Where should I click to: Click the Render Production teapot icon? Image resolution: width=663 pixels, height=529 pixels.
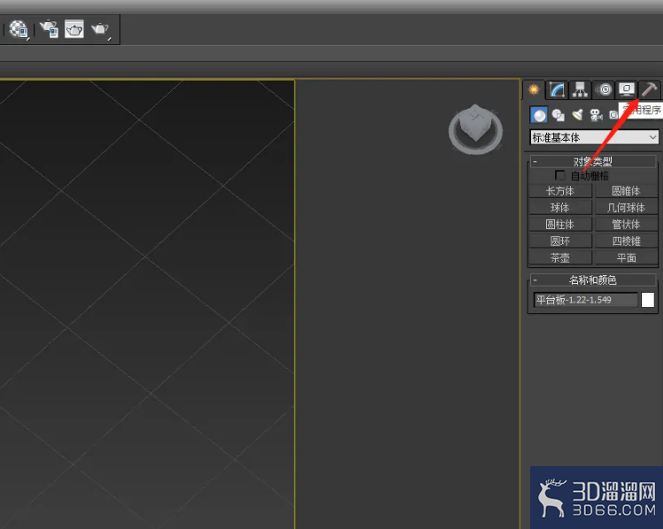pos(100,29)
